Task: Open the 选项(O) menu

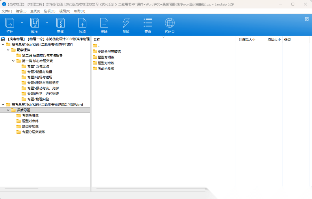Action: pyautogui.click(x=49, y=11)
